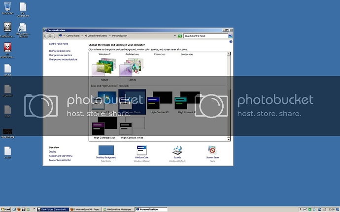Switch to Dark Forces taskbar button
340x212 pixels.
tap(53, 210)
